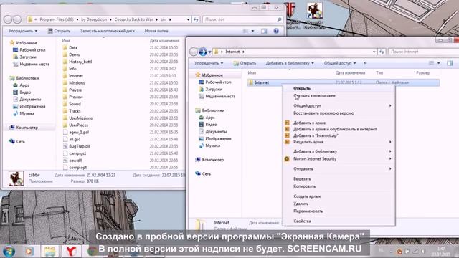Select Сеть in Internet window sidebar

tap(207, 173)
